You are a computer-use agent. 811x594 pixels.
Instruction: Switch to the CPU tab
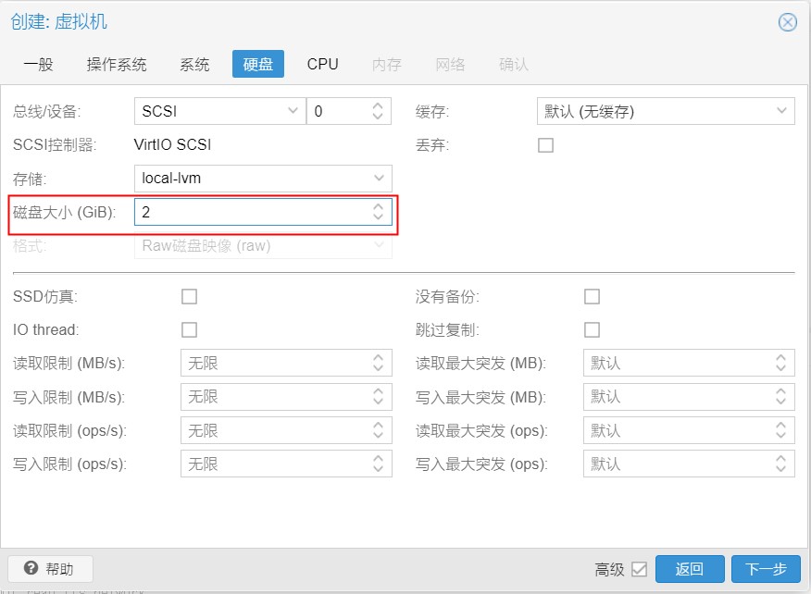click(322, 64)
